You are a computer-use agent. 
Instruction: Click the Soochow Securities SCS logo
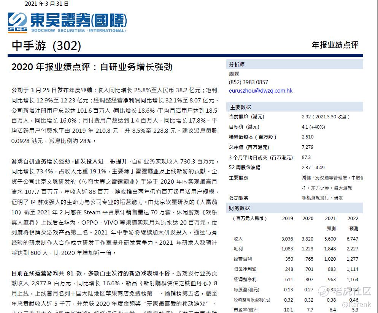(x=17, y=22)
